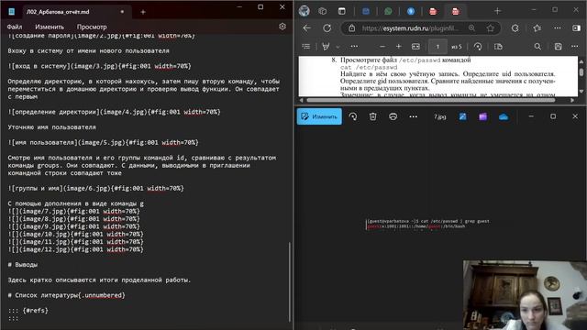Click the Изменить button in Photos viewer

coord(319,116)
